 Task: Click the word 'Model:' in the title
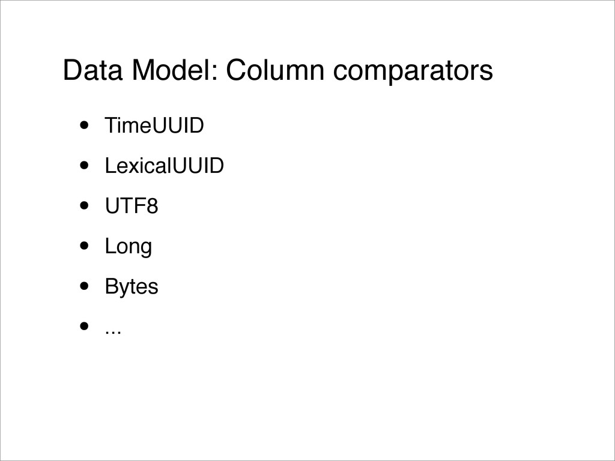(175, 70)
